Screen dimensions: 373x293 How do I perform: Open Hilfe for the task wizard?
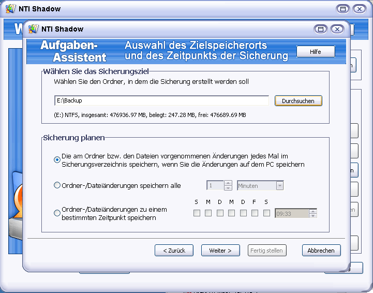pyautogui.click(x=316, y=52)
